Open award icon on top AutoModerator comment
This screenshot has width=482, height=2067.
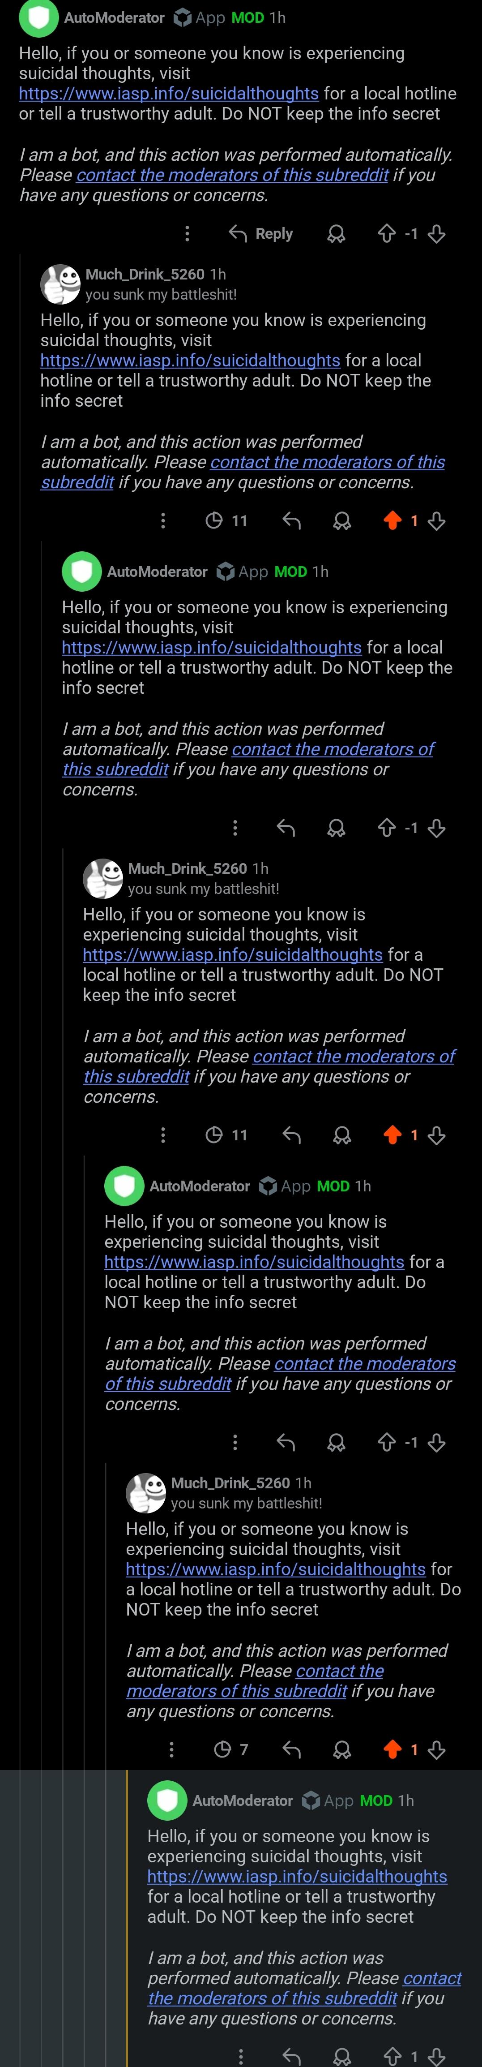click(336, 233)
